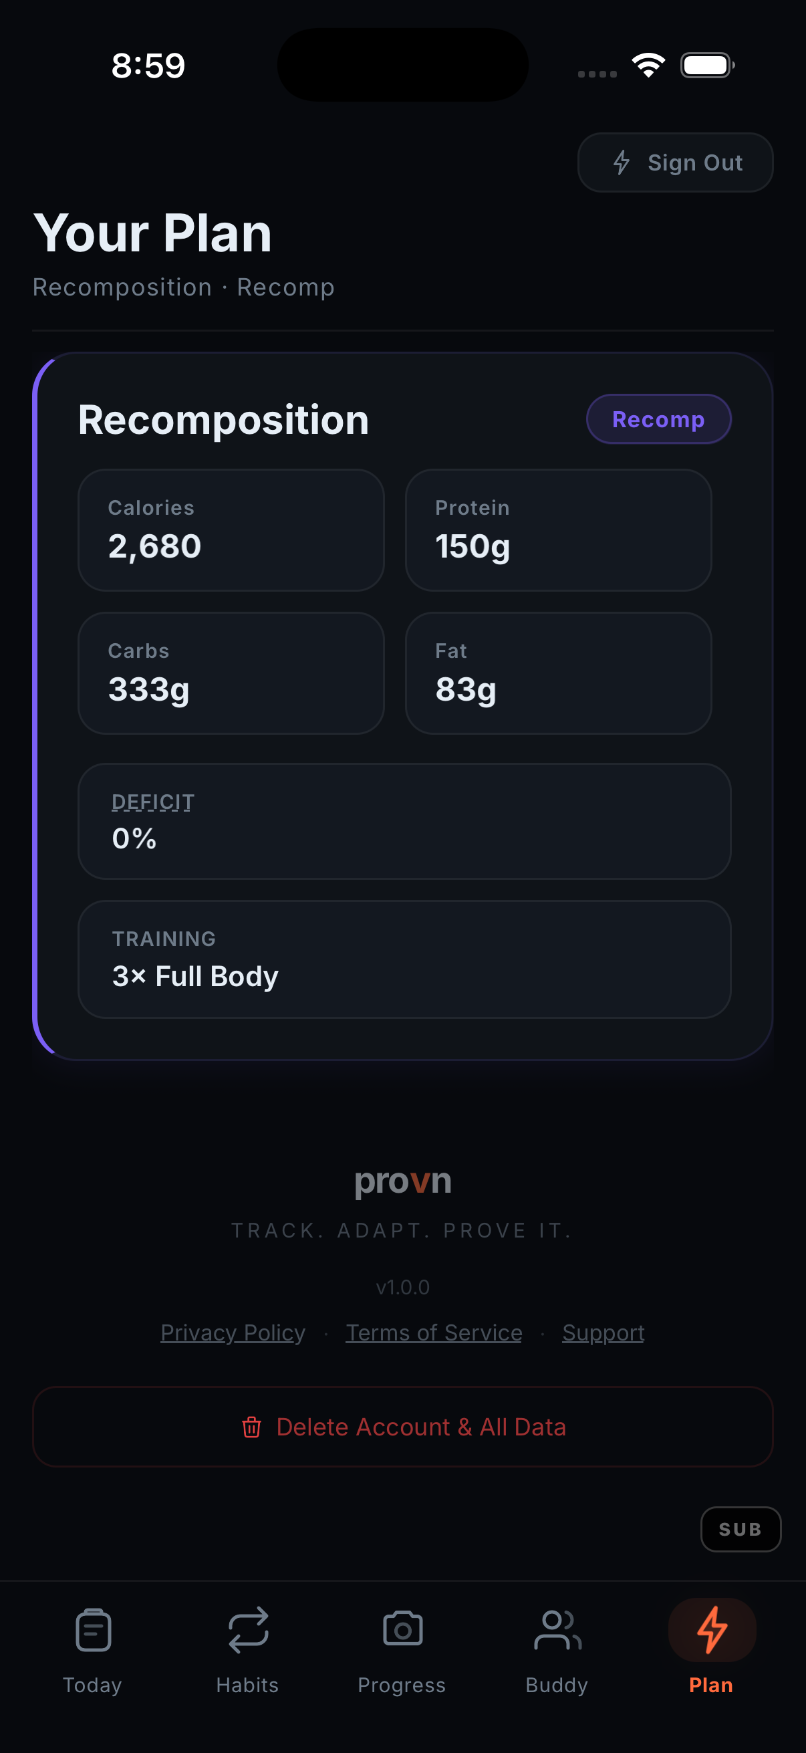Open Progress via the camera icon
The height and width of the screenshot is (1753, 806).
point(402,1630)
